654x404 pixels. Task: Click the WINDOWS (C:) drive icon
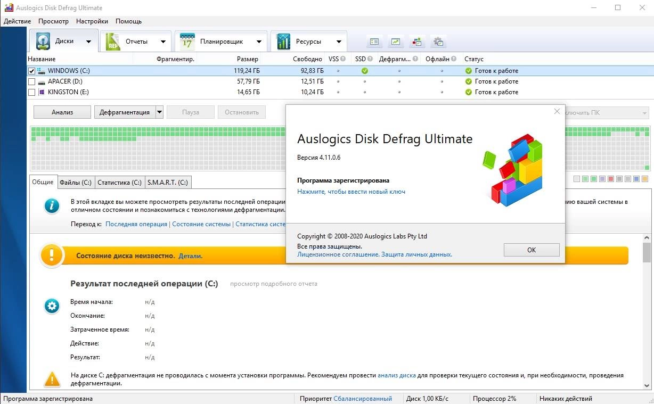[x=41, y=71]
